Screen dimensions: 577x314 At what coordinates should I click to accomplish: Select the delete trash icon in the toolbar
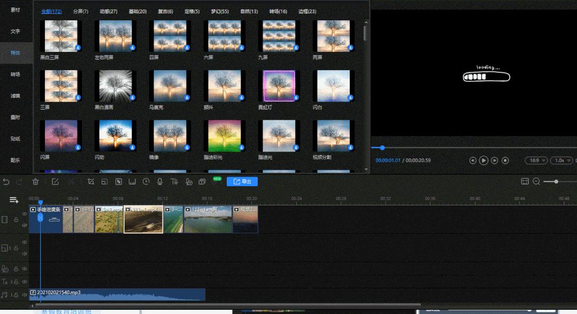[36, 182]
